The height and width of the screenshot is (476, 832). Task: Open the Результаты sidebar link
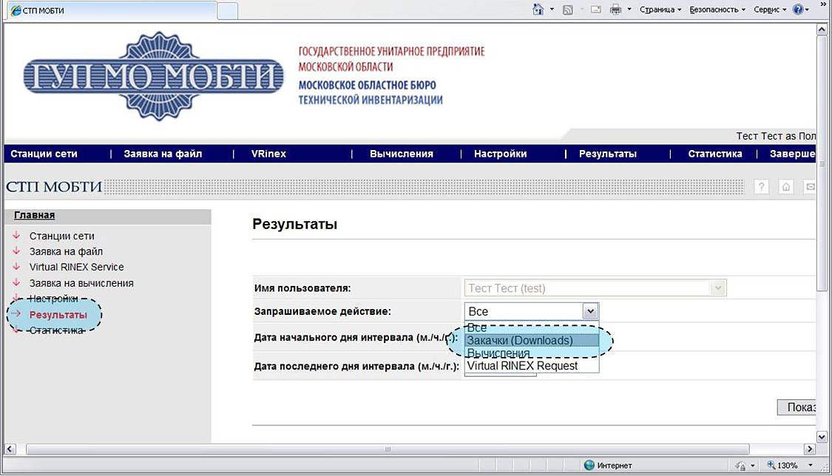point(58,314)
